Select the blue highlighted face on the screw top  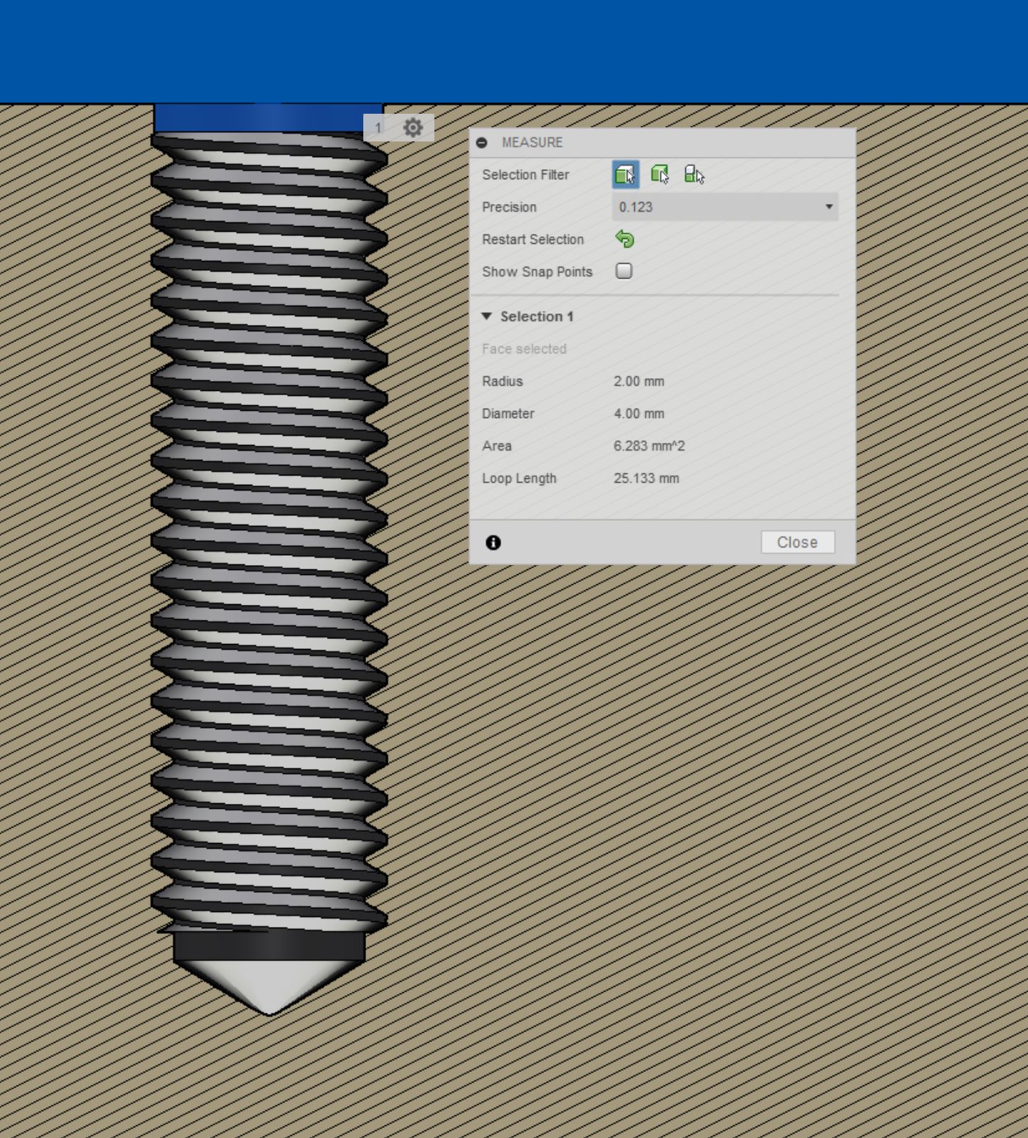(269, 118)
